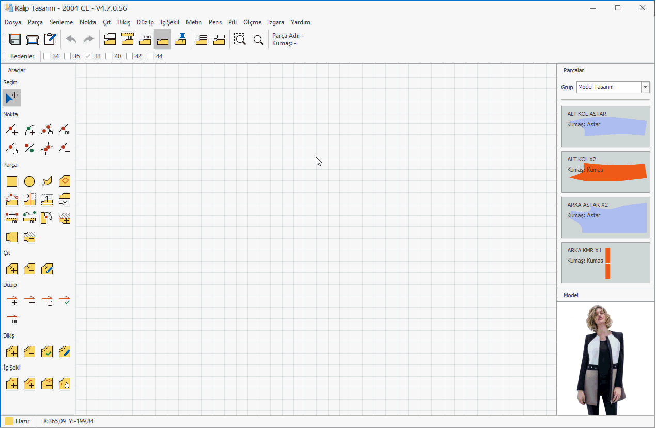Enable the size 34 checkbox
656x428 pixels.
[x=47, y=56]
